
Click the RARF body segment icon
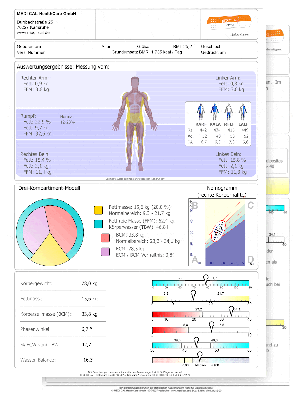click(x=201, y=112)
